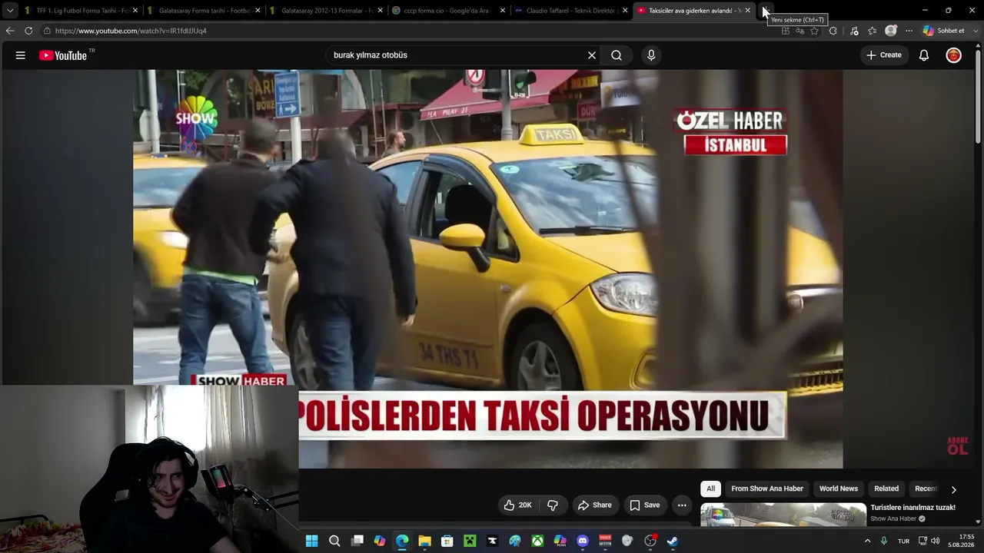Open more actions ellipsis under video

coord(682,505)
